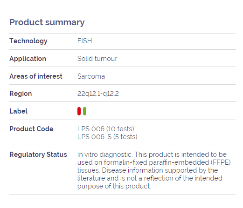Click LPS 006-S (5 tests) code
This screenshot has height=208, width=243.
[107, 137]
